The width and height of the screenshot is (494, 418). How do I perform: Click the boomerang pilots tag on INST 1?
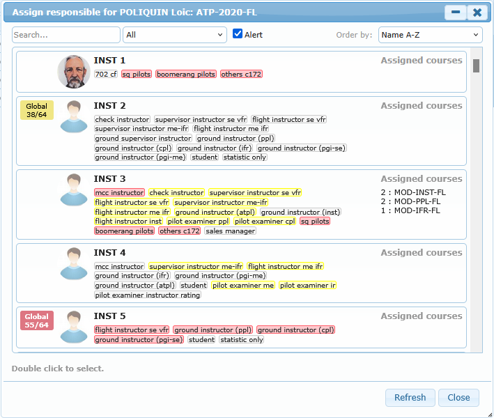click(185, 74)
